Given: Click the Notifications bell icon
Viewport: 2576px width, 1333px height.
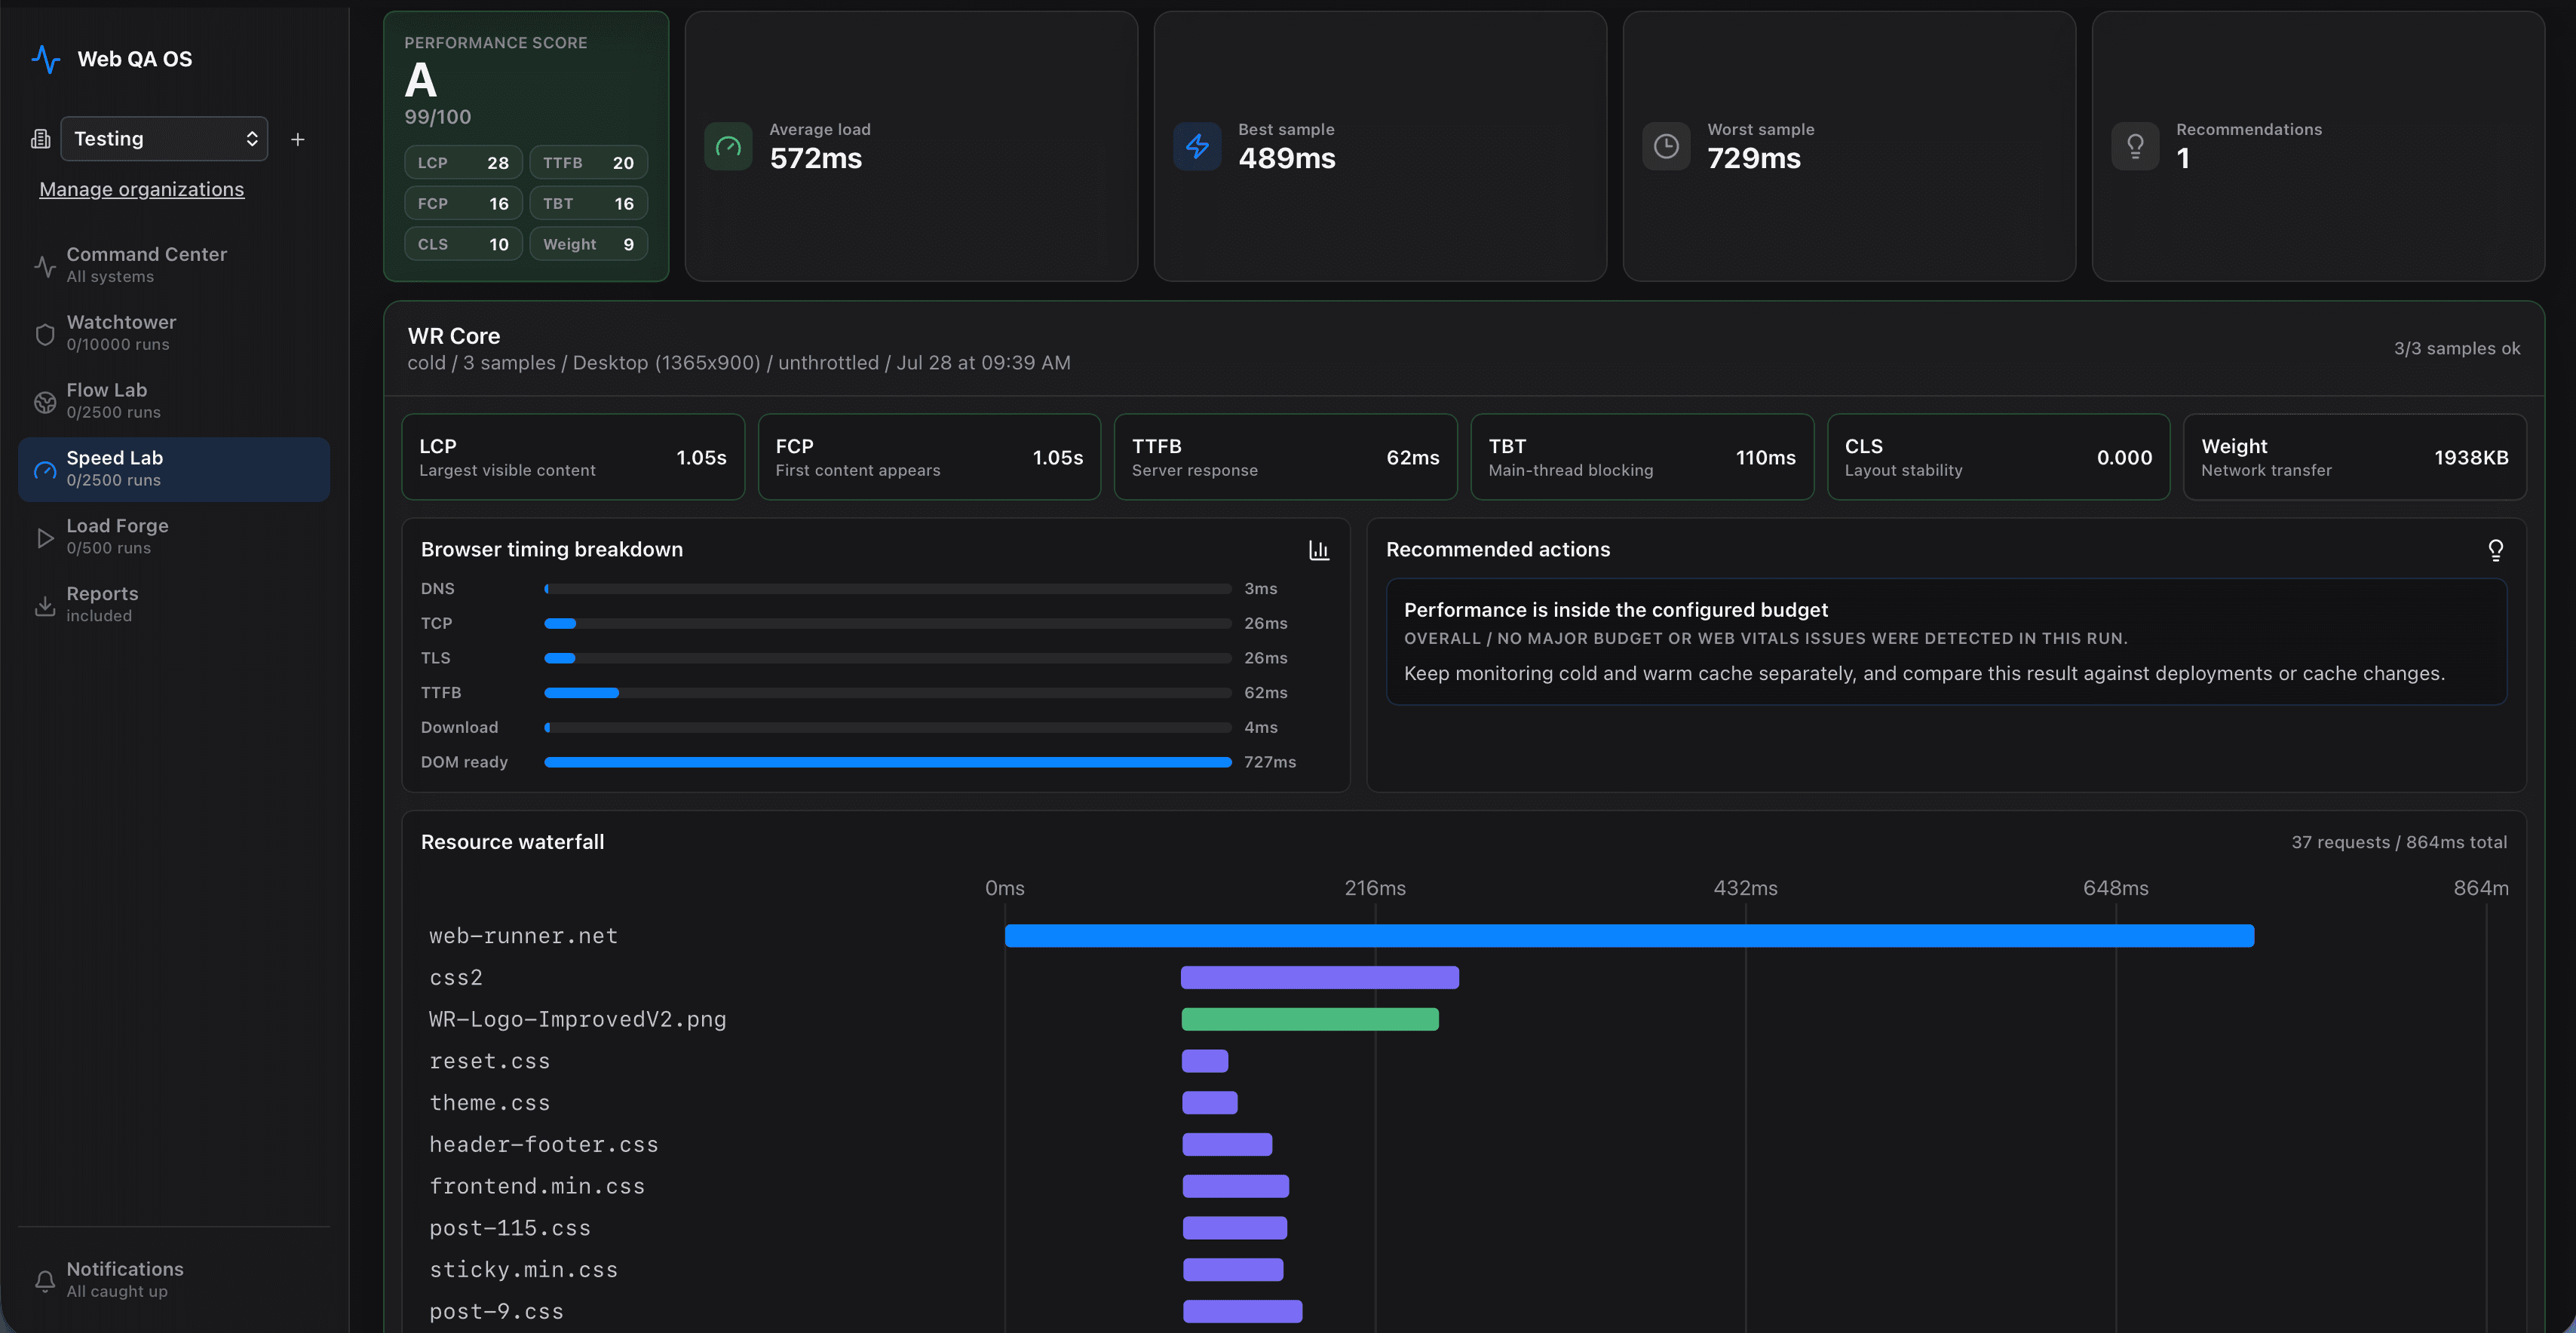Looking at the screenshot, I should point(45,1281).
